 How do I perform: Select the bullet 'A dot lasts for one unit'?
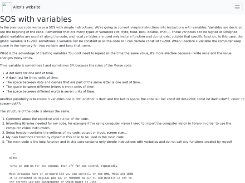[x=30, y=73]
